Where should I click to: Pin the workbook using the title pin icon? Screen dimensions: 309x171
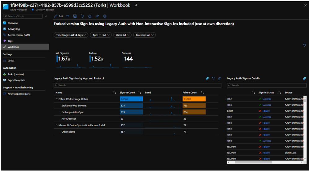coord(136,6)
